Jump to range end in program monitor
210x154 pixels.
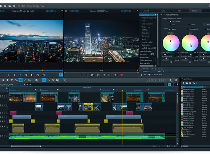43,75
